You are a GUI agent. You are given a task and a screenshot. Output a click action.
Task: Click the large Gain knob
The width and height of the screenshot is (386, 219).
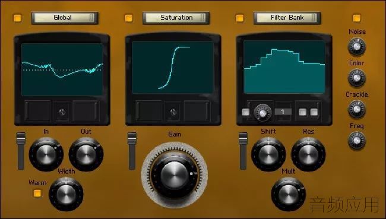tap(174, 175)
